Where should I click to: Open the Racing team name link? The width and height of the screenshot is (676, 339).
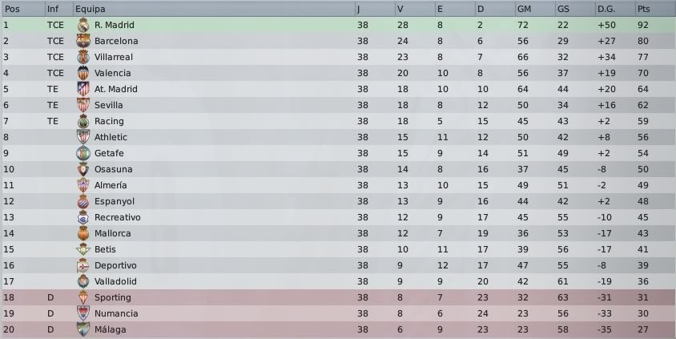click(109, 121)
